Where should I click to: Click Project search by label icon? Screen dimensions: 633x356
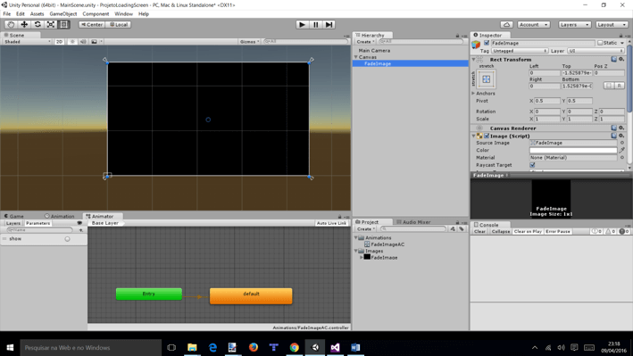462,228
